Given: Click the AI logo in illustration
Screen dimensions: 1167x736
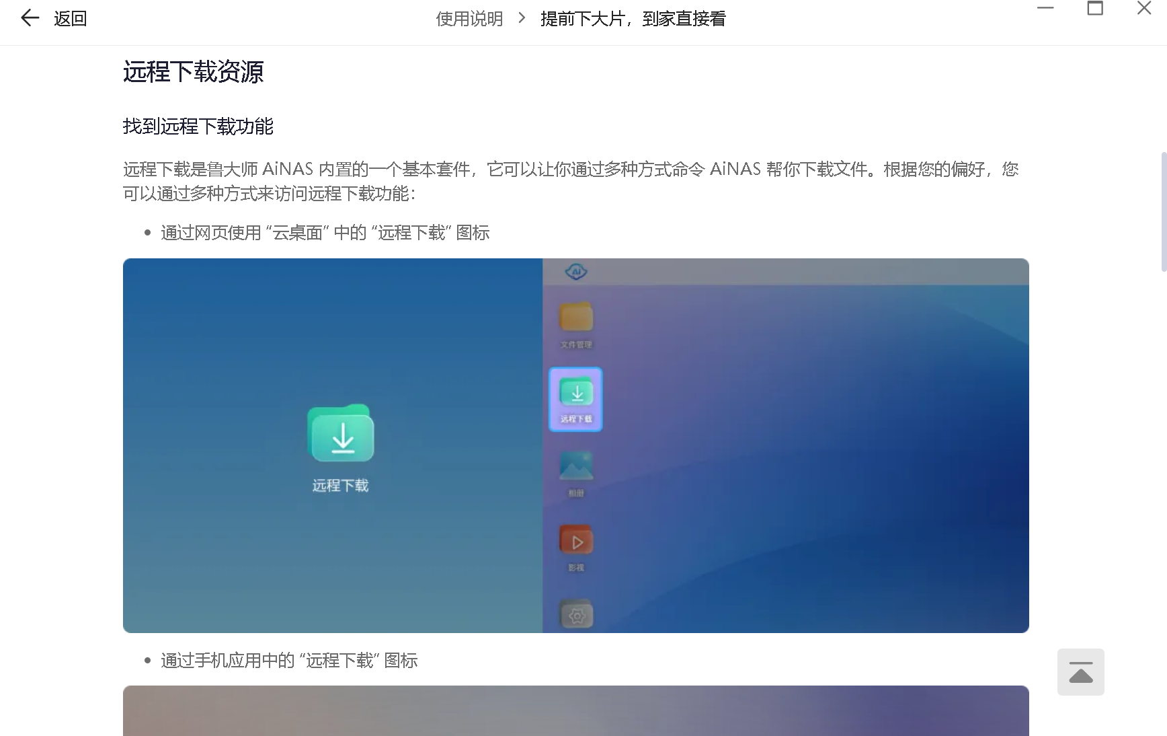Looking at the screenshot, I should (x=576, y=272).
